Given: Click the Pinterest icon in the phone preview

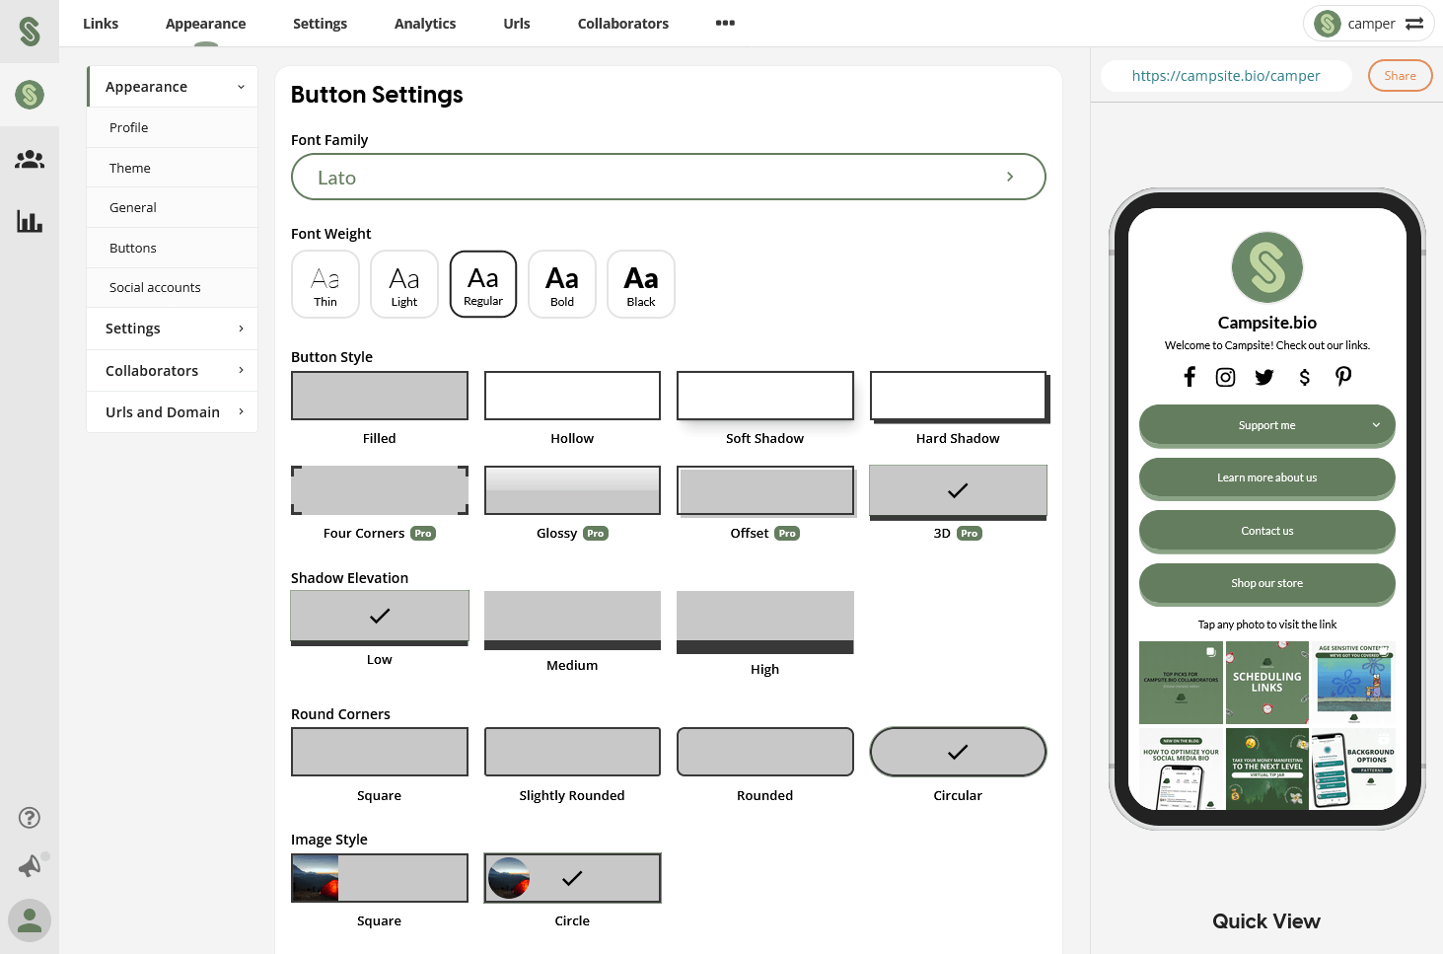Looking at the screenshot, I should click(1343, 376).
